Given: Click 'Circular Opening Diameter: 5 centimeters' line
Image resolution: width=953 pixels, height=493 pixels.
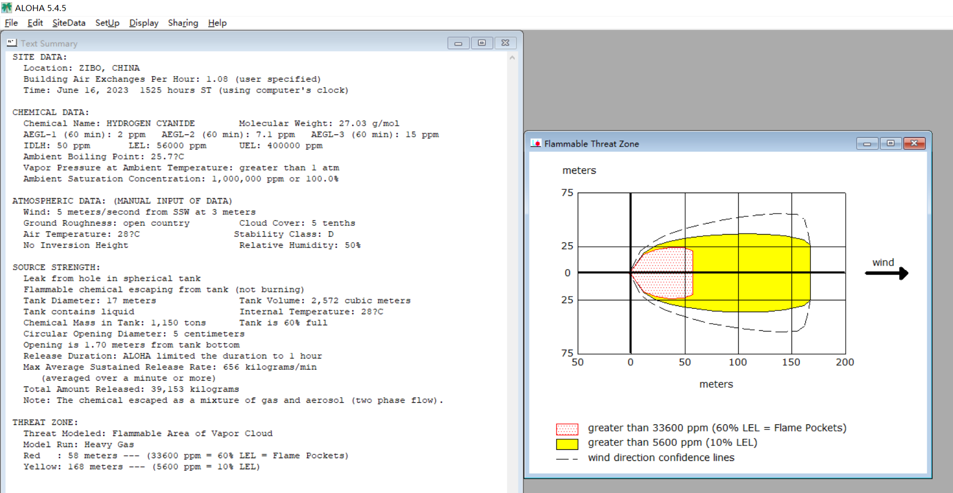Looking at the screenshot, I should point(134,334).
